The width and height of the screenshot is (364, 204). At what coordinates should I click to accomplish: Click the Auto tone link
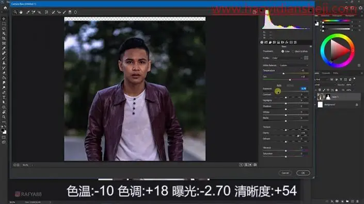point(279,86)
